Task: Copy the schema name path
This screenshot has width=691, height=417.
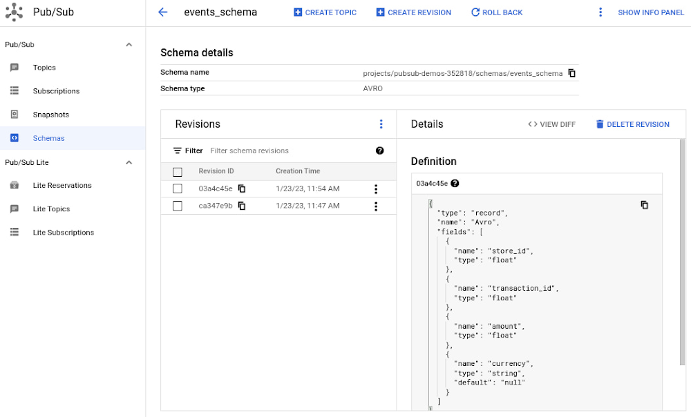Action: click(571, 73)
